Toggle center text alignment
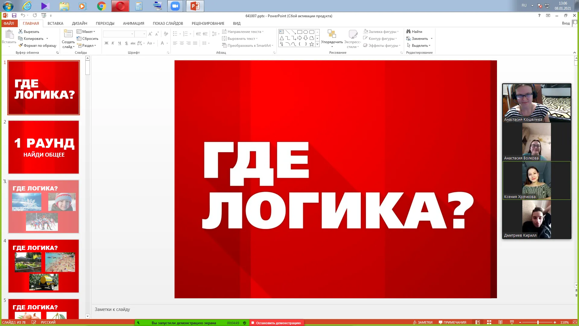 (182, 43)
